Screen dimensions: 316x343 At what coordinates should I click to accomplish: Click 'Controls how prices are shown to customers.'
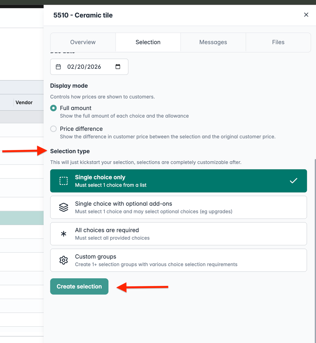tap(103, 97)
